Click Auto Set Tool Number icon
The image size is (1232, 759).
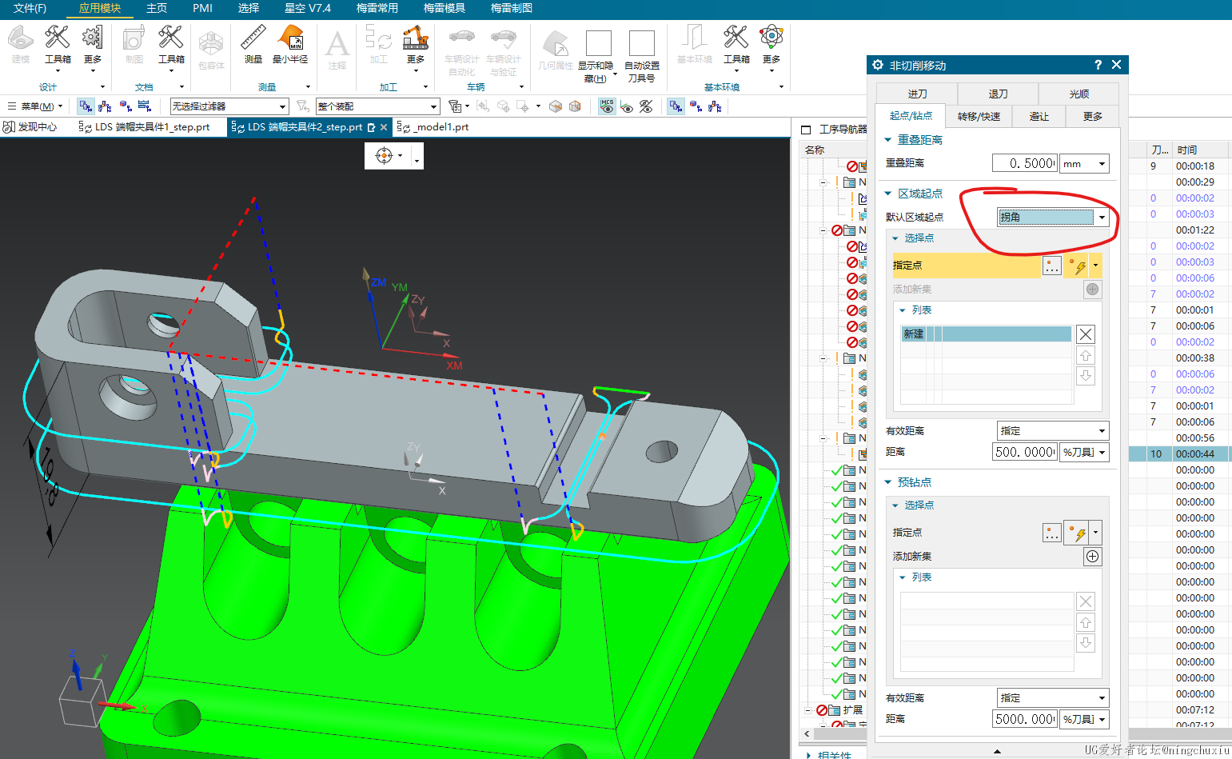tap(641, 43)
